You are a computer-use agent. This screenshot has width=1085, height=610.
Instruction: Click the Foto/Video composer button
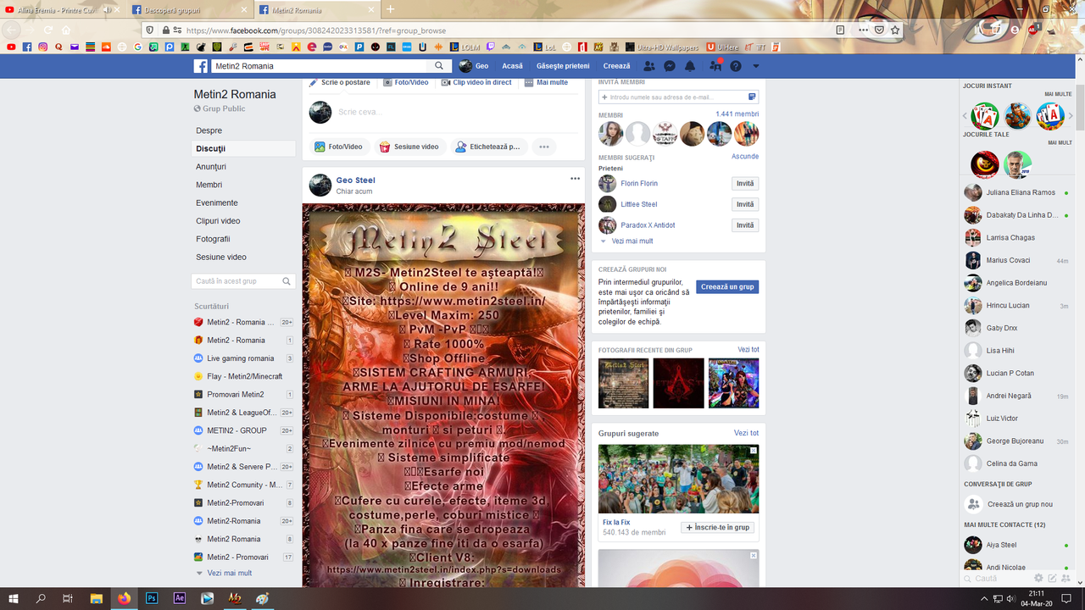[338, 147]
